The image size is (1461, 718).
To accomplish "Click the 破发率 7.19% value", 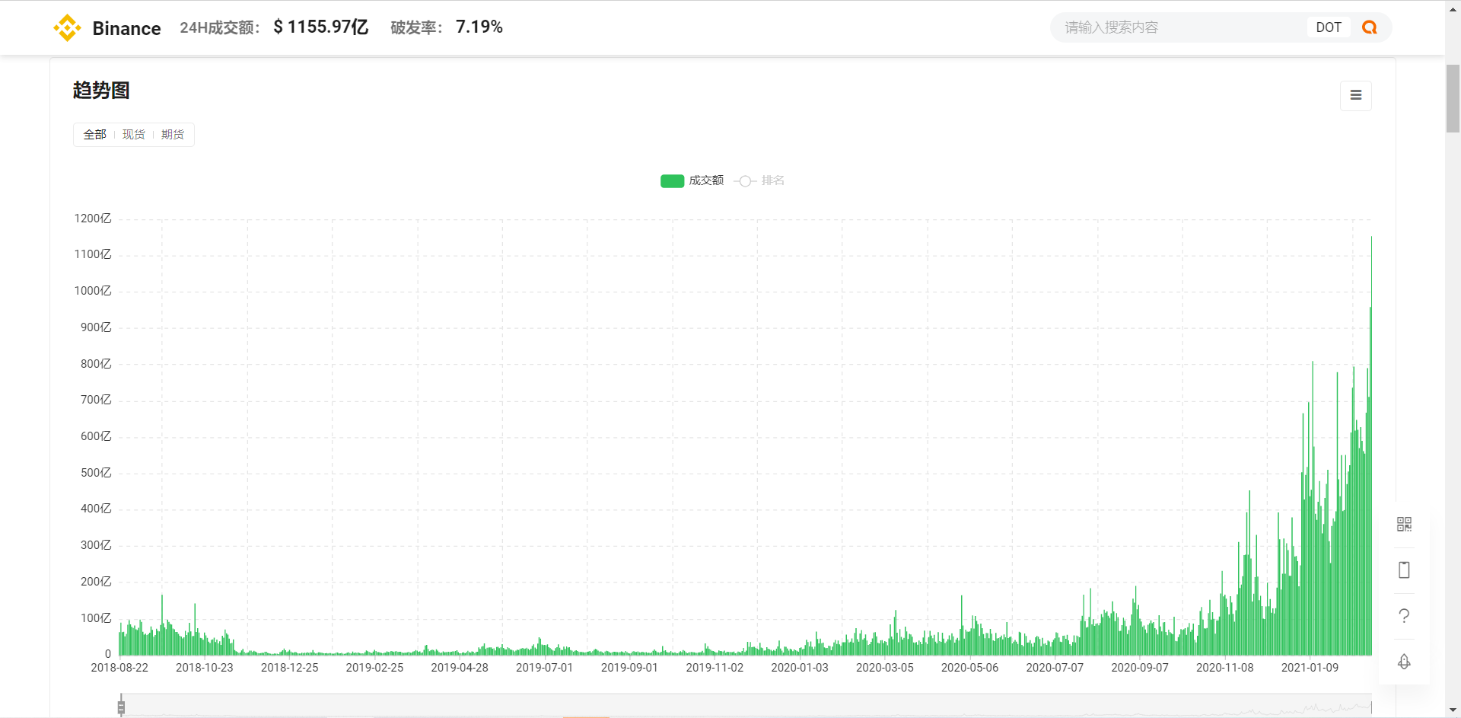I will coord(479,27).
